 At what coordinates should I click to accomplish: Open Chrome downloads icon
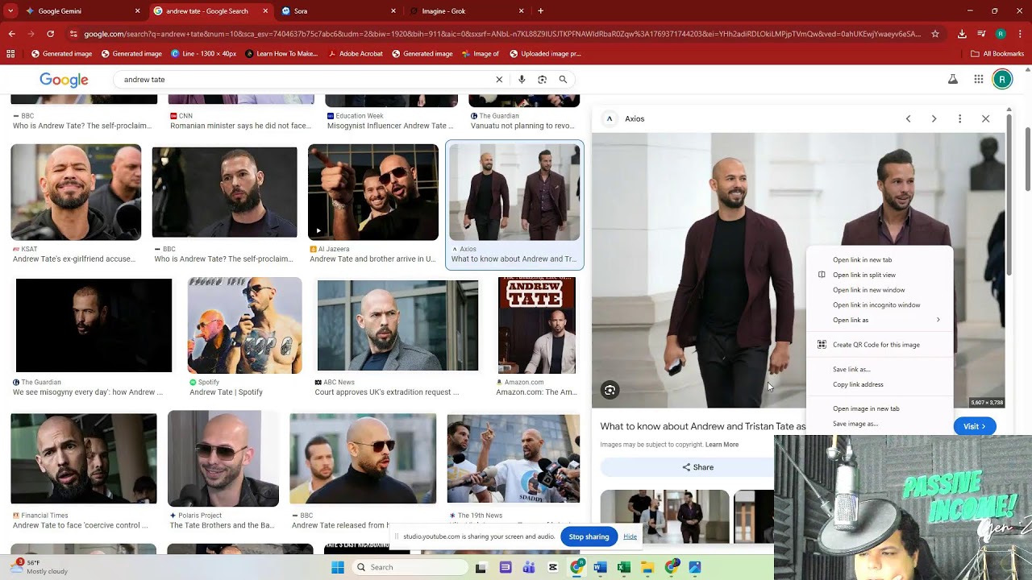tap(962, 34)
